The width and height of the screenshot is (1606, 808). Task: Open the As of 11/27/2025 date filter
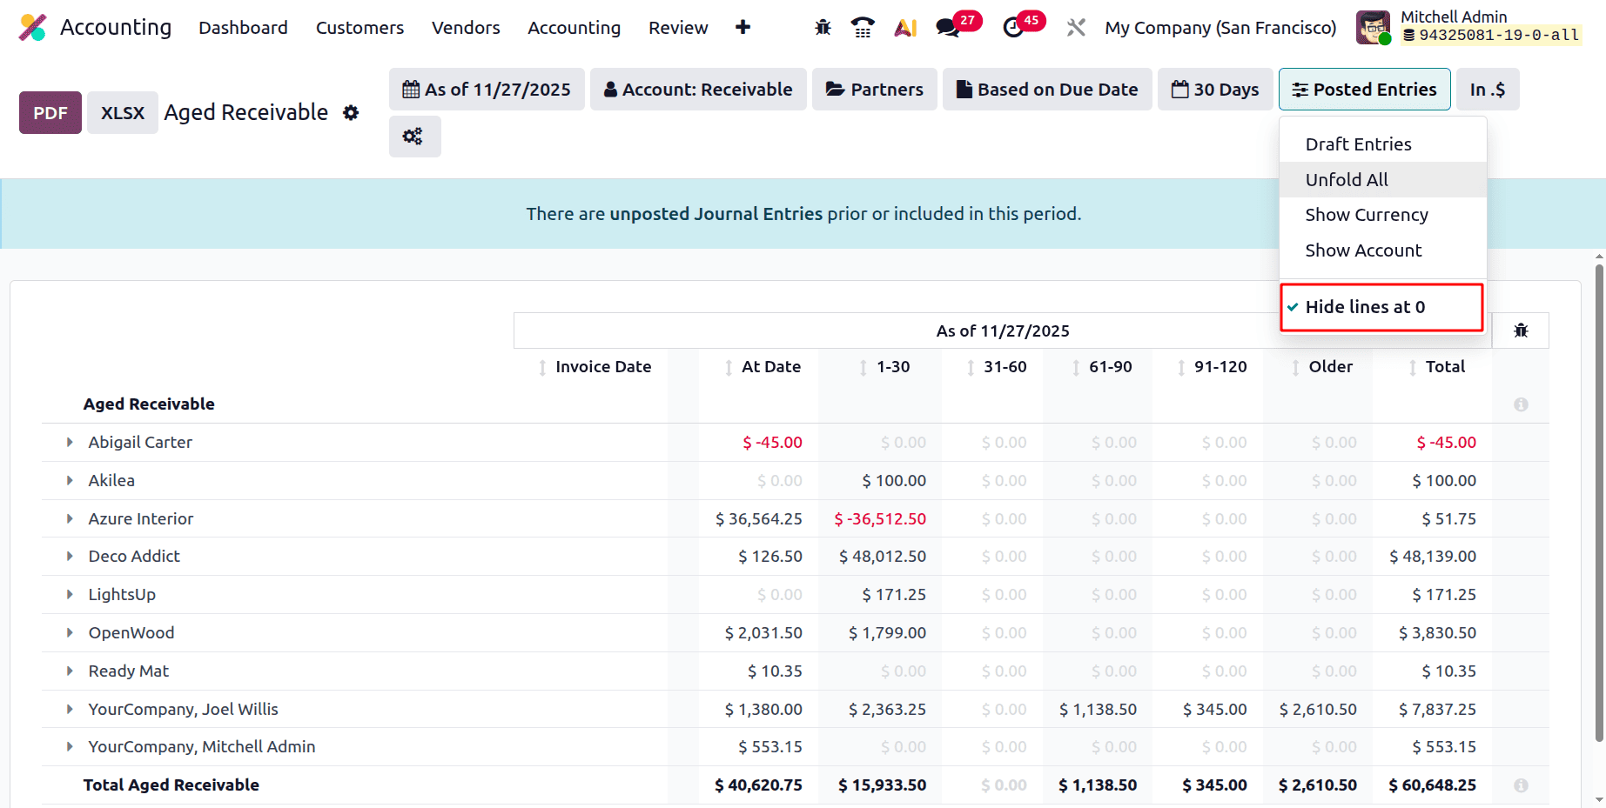pyautogui.click(x=487, y=90)
